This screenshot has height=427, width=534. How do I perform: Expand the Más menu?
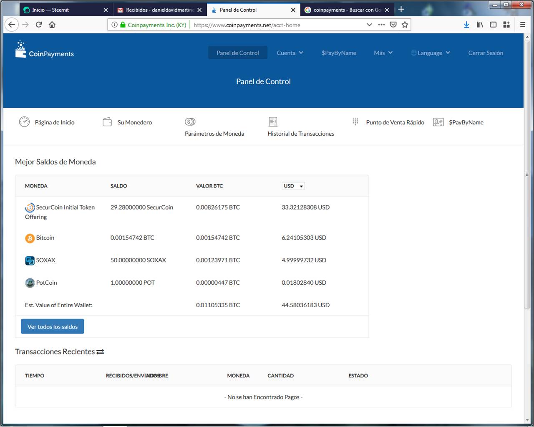point(383,53)
